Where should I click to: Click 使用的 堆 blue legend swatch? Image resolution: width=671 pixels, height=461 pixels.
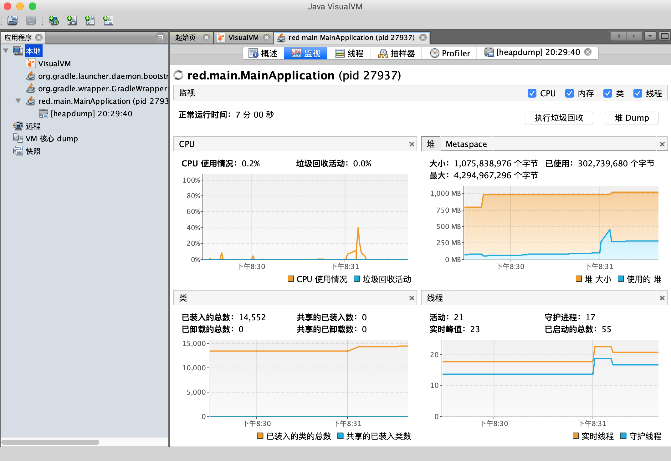tap(621, 279)
